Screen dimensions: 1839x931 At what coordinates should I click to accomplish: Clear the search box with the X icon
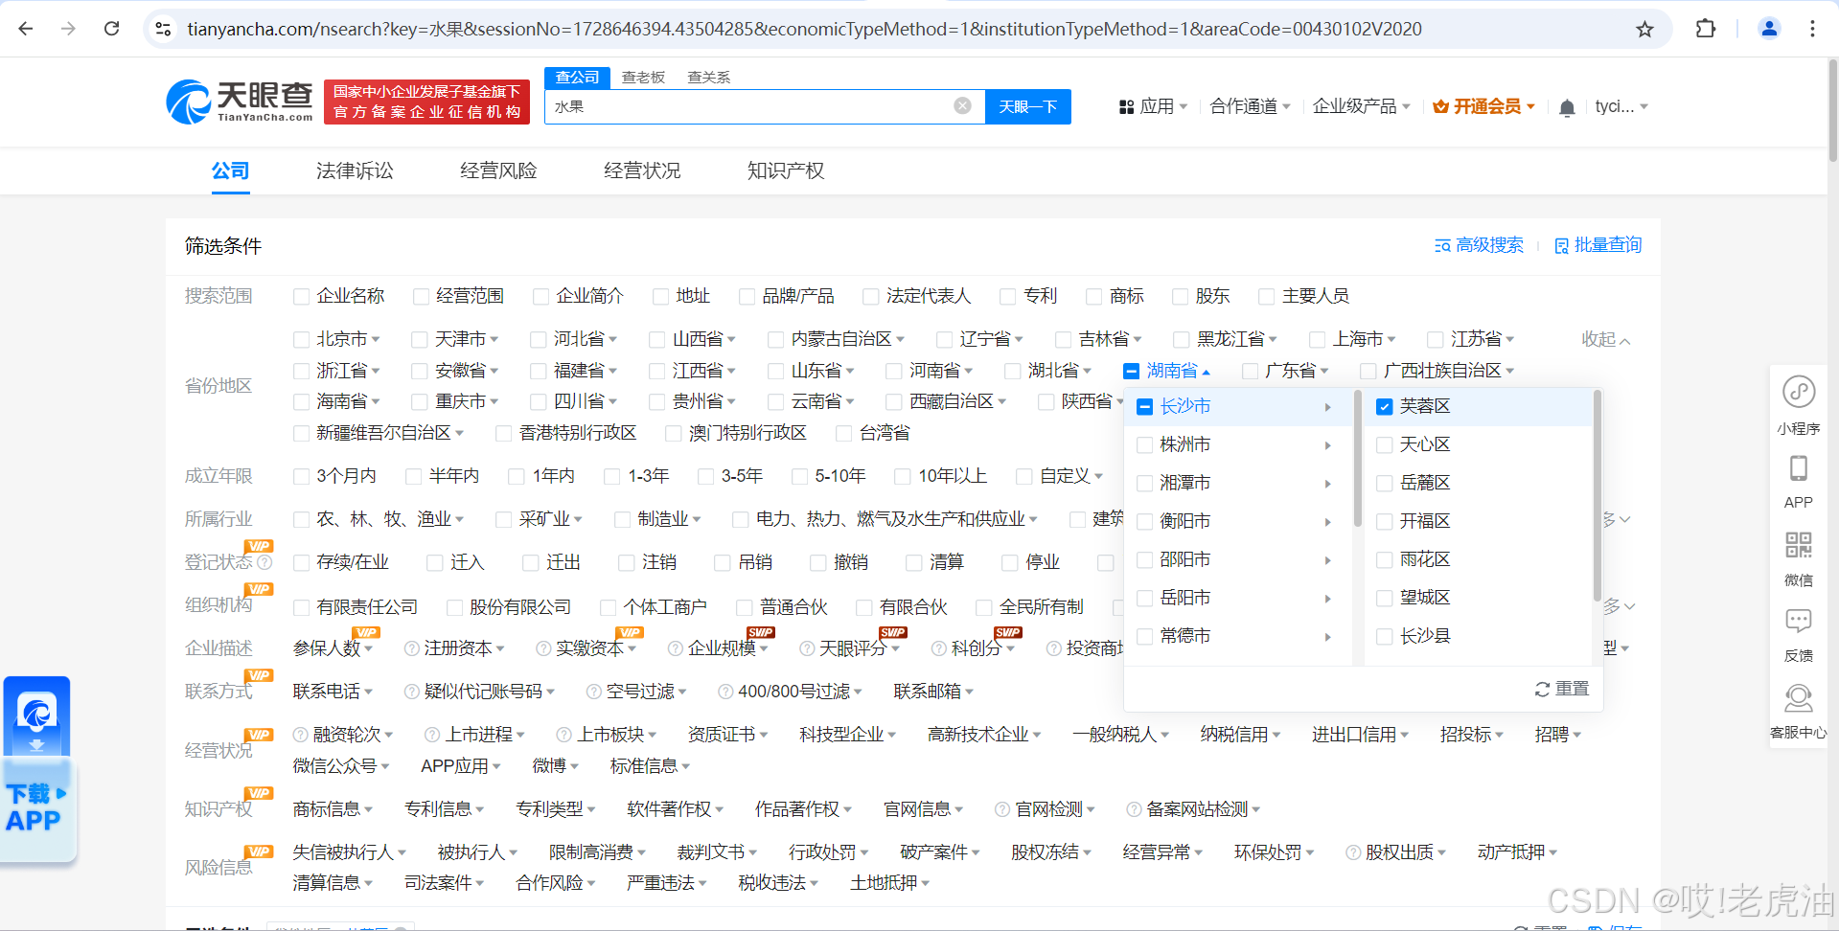click(x=962, y=105)
